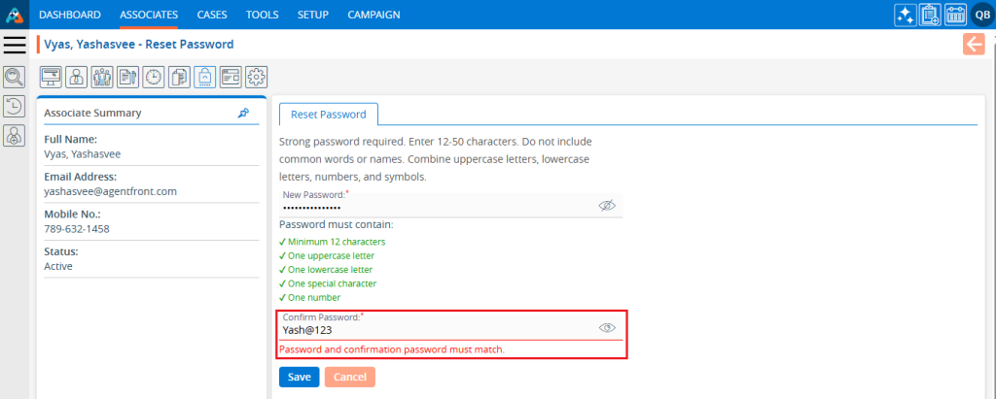Open the calendar icon in top bar
996x399 pixels.
click(955, 15)
